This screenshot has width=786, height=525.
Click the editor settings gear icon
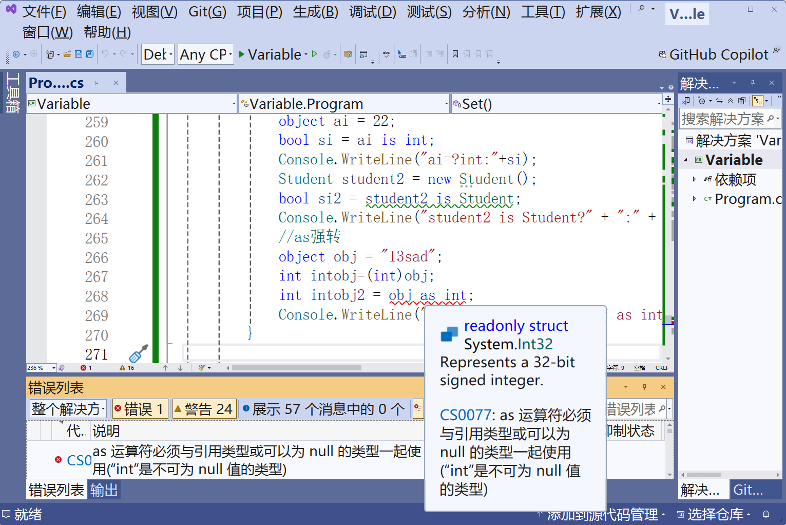click(x=670, y=87)
